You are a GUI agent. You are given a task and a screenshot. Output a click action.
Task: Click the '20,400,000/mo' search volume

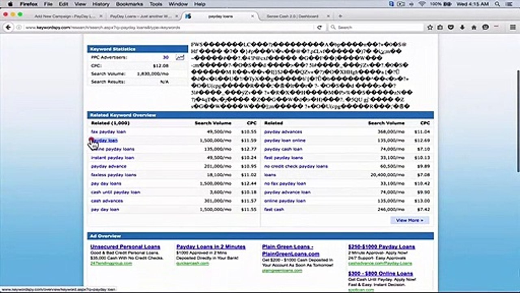point(388,175)
